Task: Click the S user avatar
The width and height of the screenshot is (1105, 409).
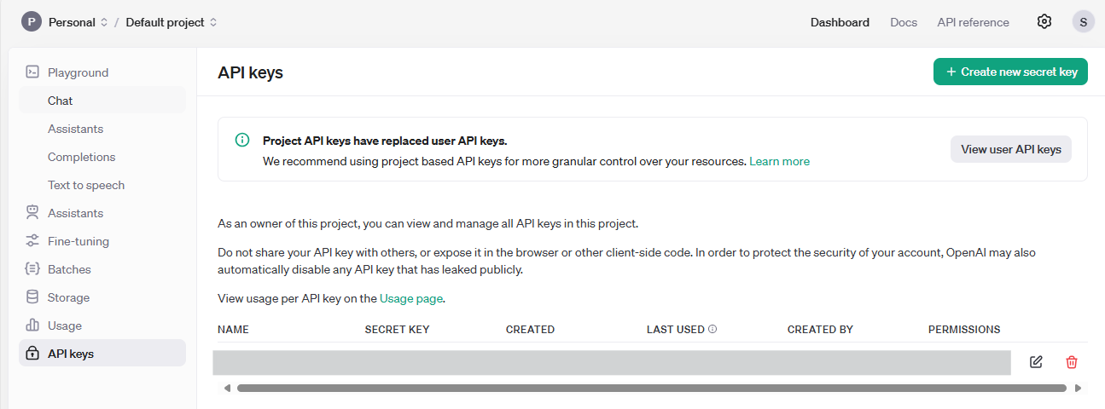Action: [x=1083, y=22]
